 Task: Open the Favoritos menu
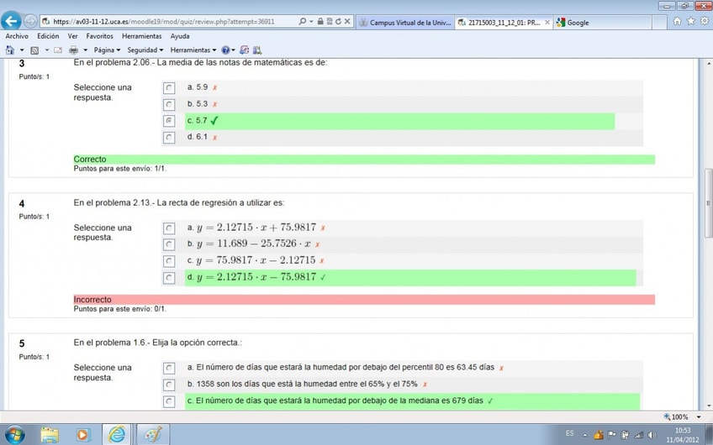coord(99,36)
